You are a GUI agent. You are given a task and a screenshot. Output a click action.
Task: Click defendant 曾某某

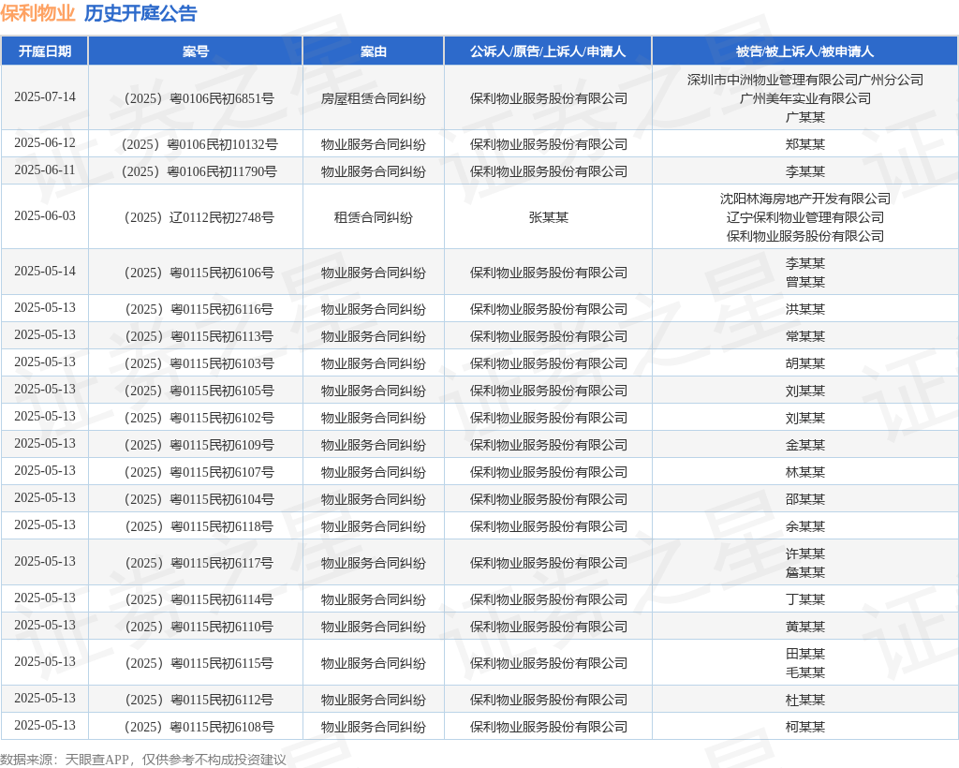pyautogui.click(x=804, y=282)
